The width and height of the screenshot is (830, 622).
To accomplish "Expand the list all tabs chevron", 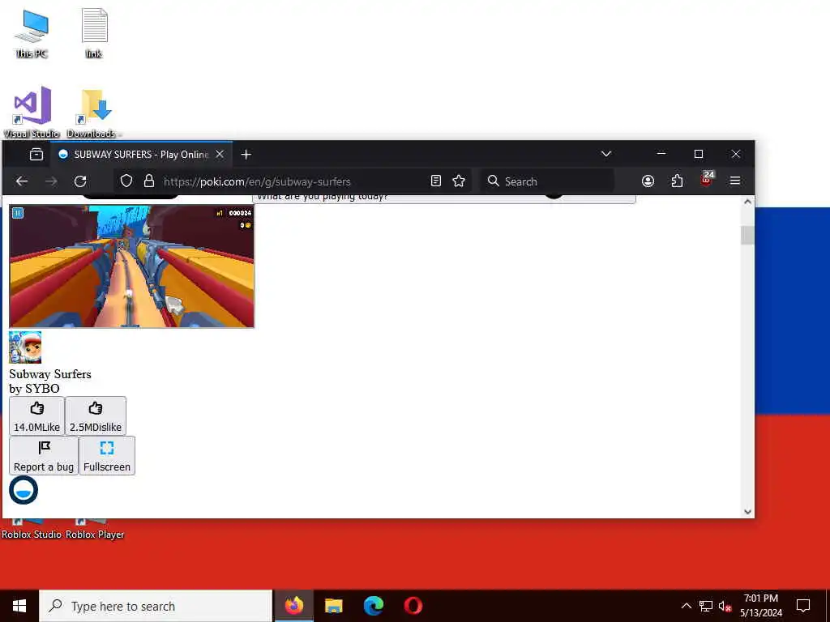I will pos(606,154).
